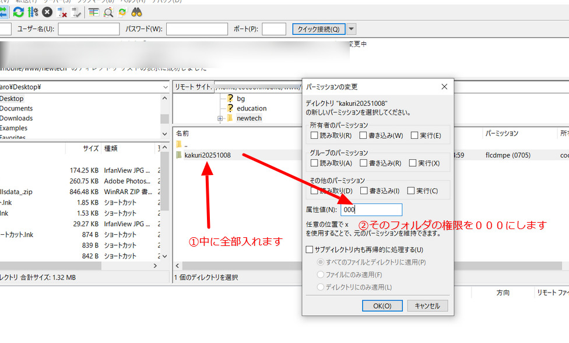This screenshot has width=569, height=343.
Task: Enable owner 読み取り(R) permission checkbox
Action: (315, 136)
